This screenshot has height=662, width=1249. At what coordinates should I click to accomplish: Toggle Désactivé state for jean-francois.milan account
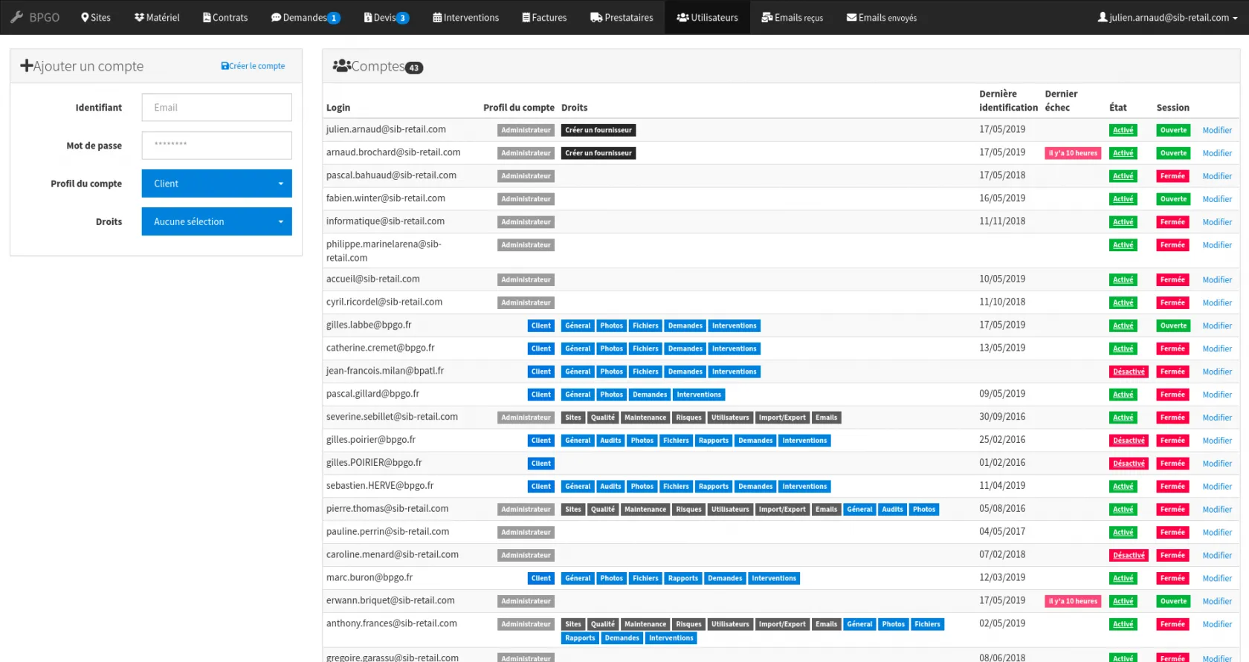coord(1129,371)
